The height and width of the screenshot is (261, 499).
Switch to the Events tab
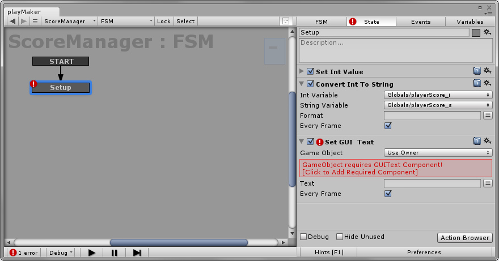coord(421,22)
